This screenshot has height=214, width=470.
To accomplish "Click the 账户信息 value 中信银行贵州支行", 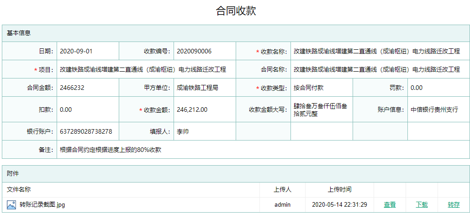I will [434, 110].
